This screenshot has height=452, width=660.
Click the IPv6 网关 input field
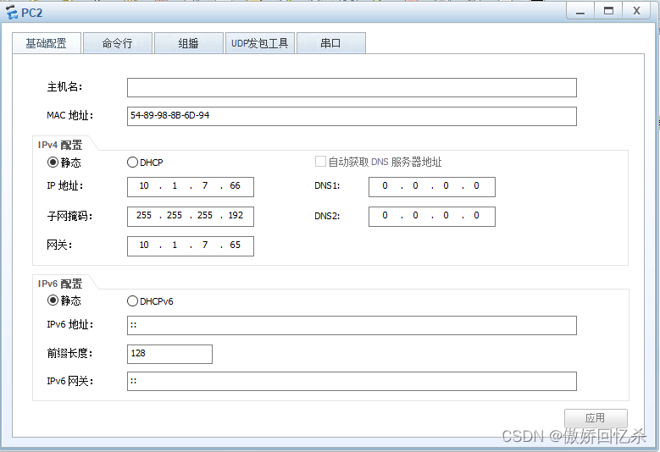tap(352, 382)
